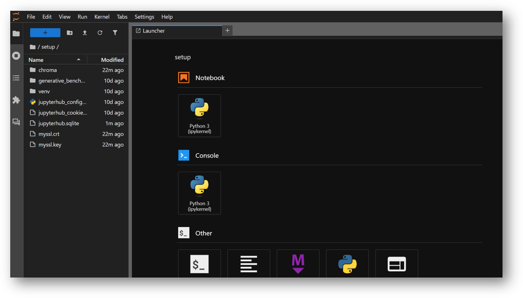Refresh the file browser list
Image resolution: width=523 pixels, height=298 pixels.
[100, 32]
